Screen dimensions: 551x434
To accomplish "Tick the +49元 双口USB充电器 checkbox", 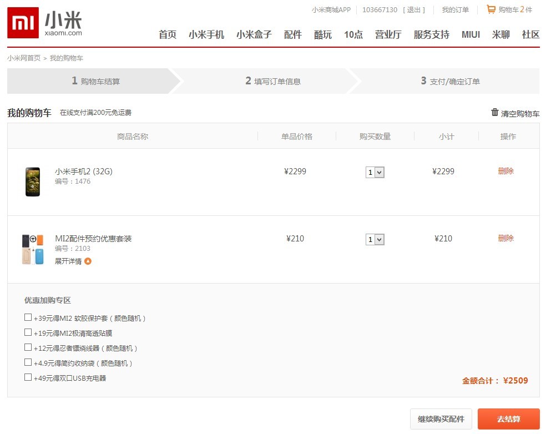I will pos(28,377).
